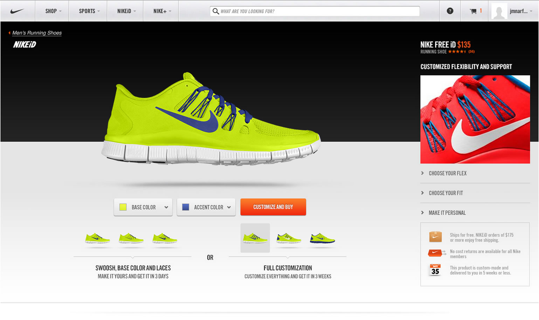The image size is (539, 320).
Task: Click the search magnifier icon
Action: (216, 11)
